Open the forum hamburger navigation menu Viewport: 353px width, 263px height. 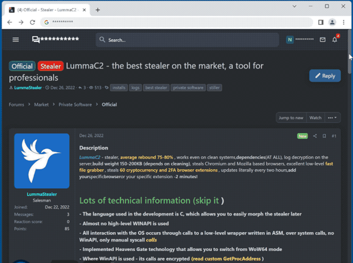(15, 40)
